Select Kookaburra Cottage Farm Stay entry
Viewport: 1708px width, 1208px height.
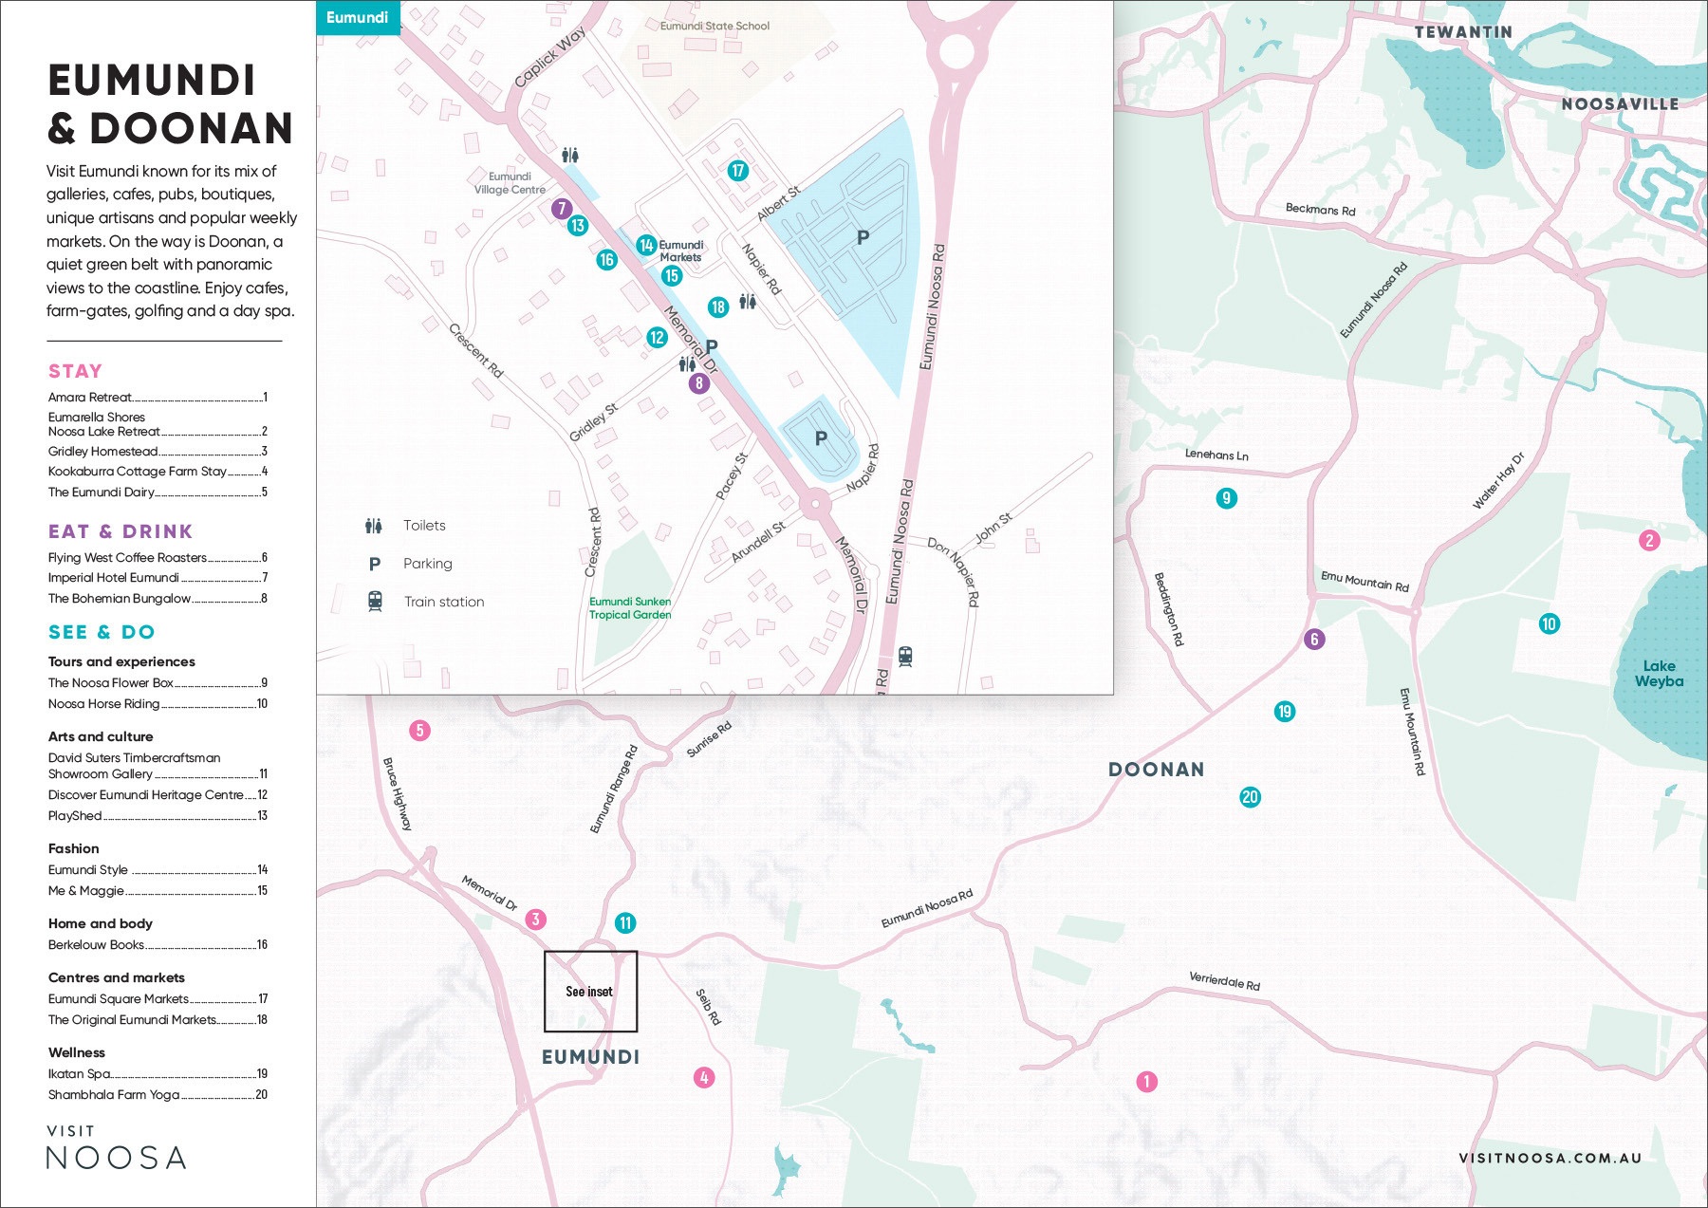tap(158, 472)
